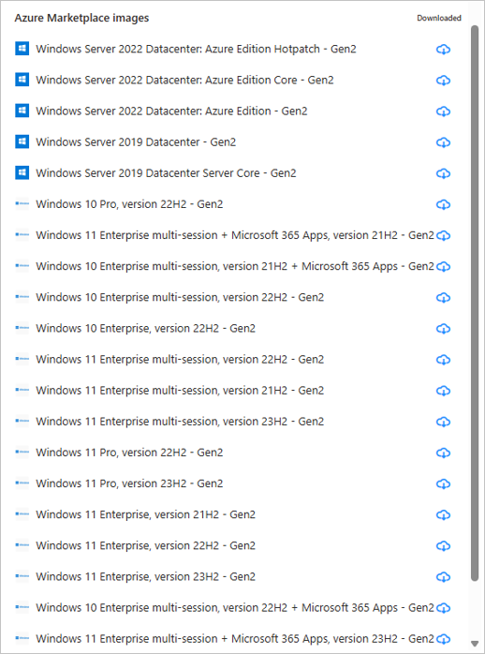Image resolution: width=485 pixels, height=654 pixels.
Task: Click the scrollbar down arrow
Action: pos(475,643)
